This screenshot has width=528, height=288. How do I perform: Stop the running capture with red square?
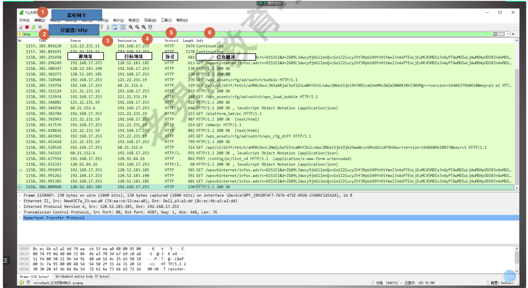(x=27, y=27)
